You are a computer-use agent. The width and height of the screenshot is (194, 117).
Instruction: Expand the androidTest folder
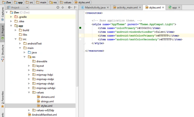pos(20,43)
